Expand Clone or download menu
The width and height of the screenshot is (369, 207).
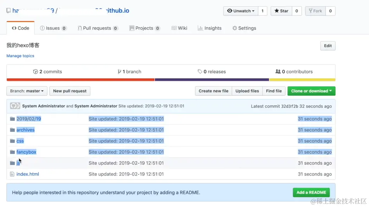click(311, 91)
